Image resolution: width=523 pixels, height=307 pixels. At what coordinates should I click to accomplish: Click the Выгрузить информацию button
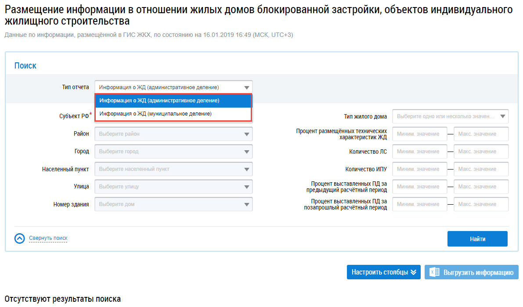point(471,272)
